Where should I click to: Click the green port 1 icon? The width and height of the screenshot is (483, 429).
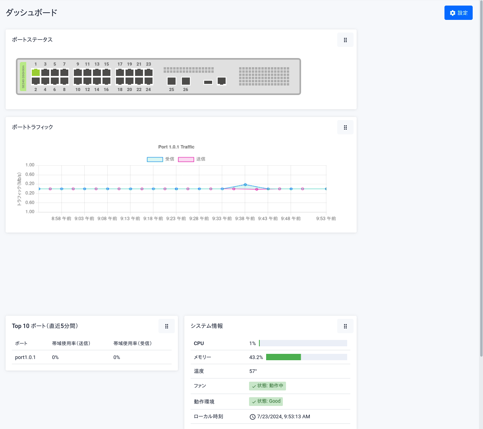click(x=36, y=72)
